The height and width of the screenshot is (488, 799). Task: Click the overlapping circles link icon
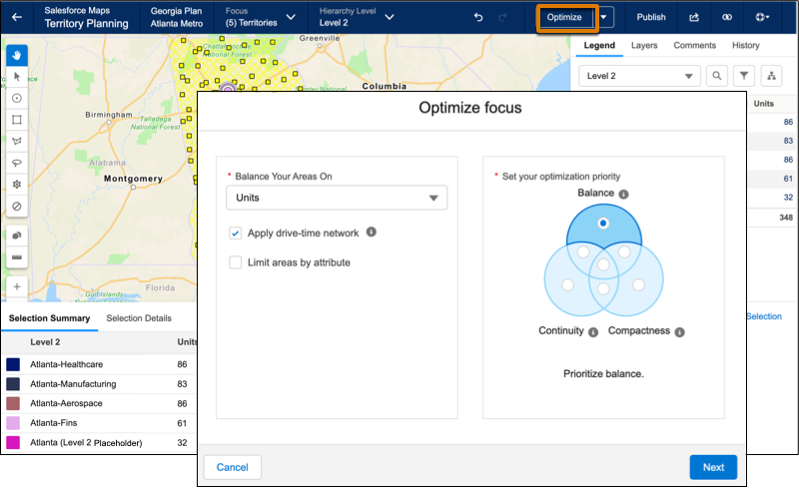coord(727,17)
